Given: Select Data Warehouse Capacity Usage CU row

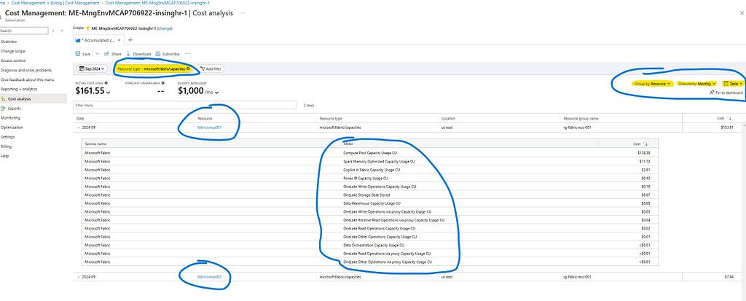Looking at the screenshot, I should click(x=369, y=203).
